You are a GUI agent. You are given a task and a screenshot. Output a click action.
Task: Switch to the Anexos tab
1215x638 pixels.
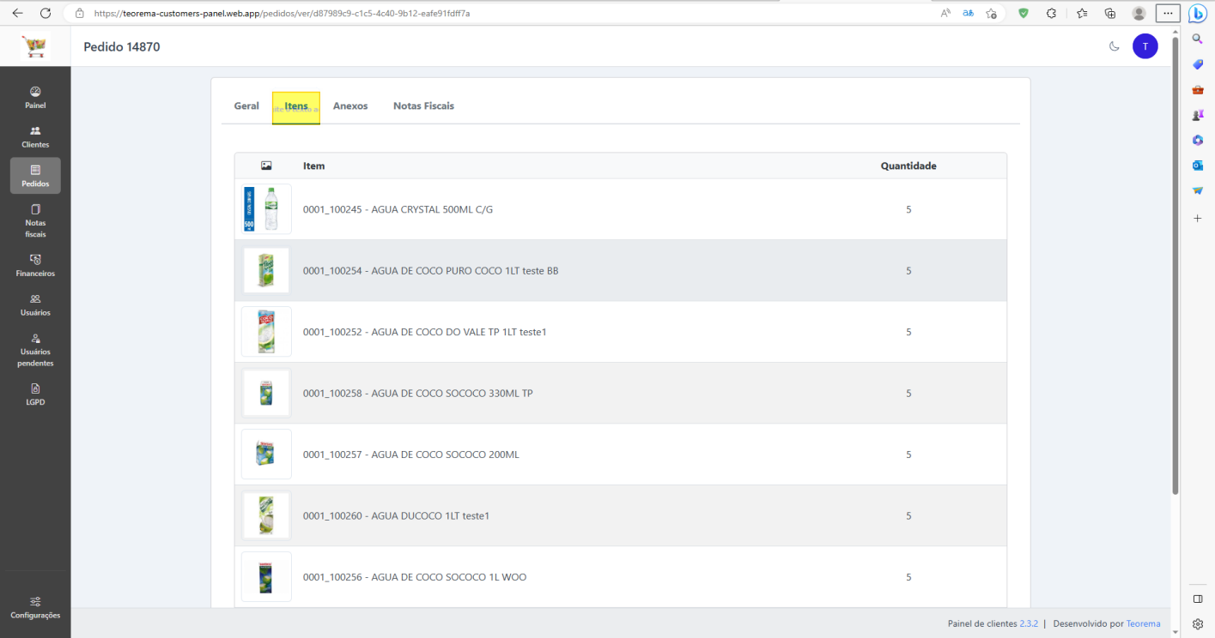(x=350, y=106)
